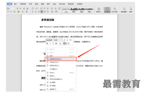
Task: Open 文字工具 text tools
Action: [x=115, y=10]
